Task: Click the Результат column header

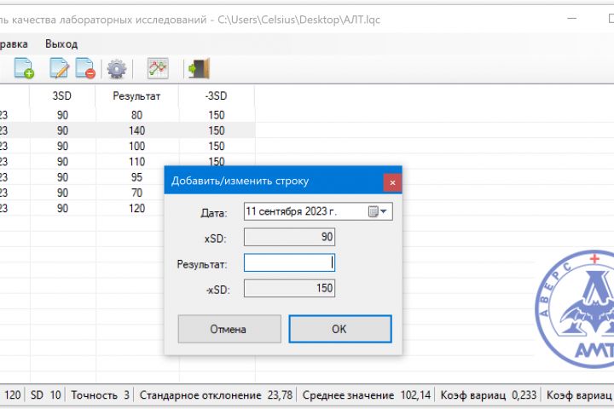Action: coord(136,96)
